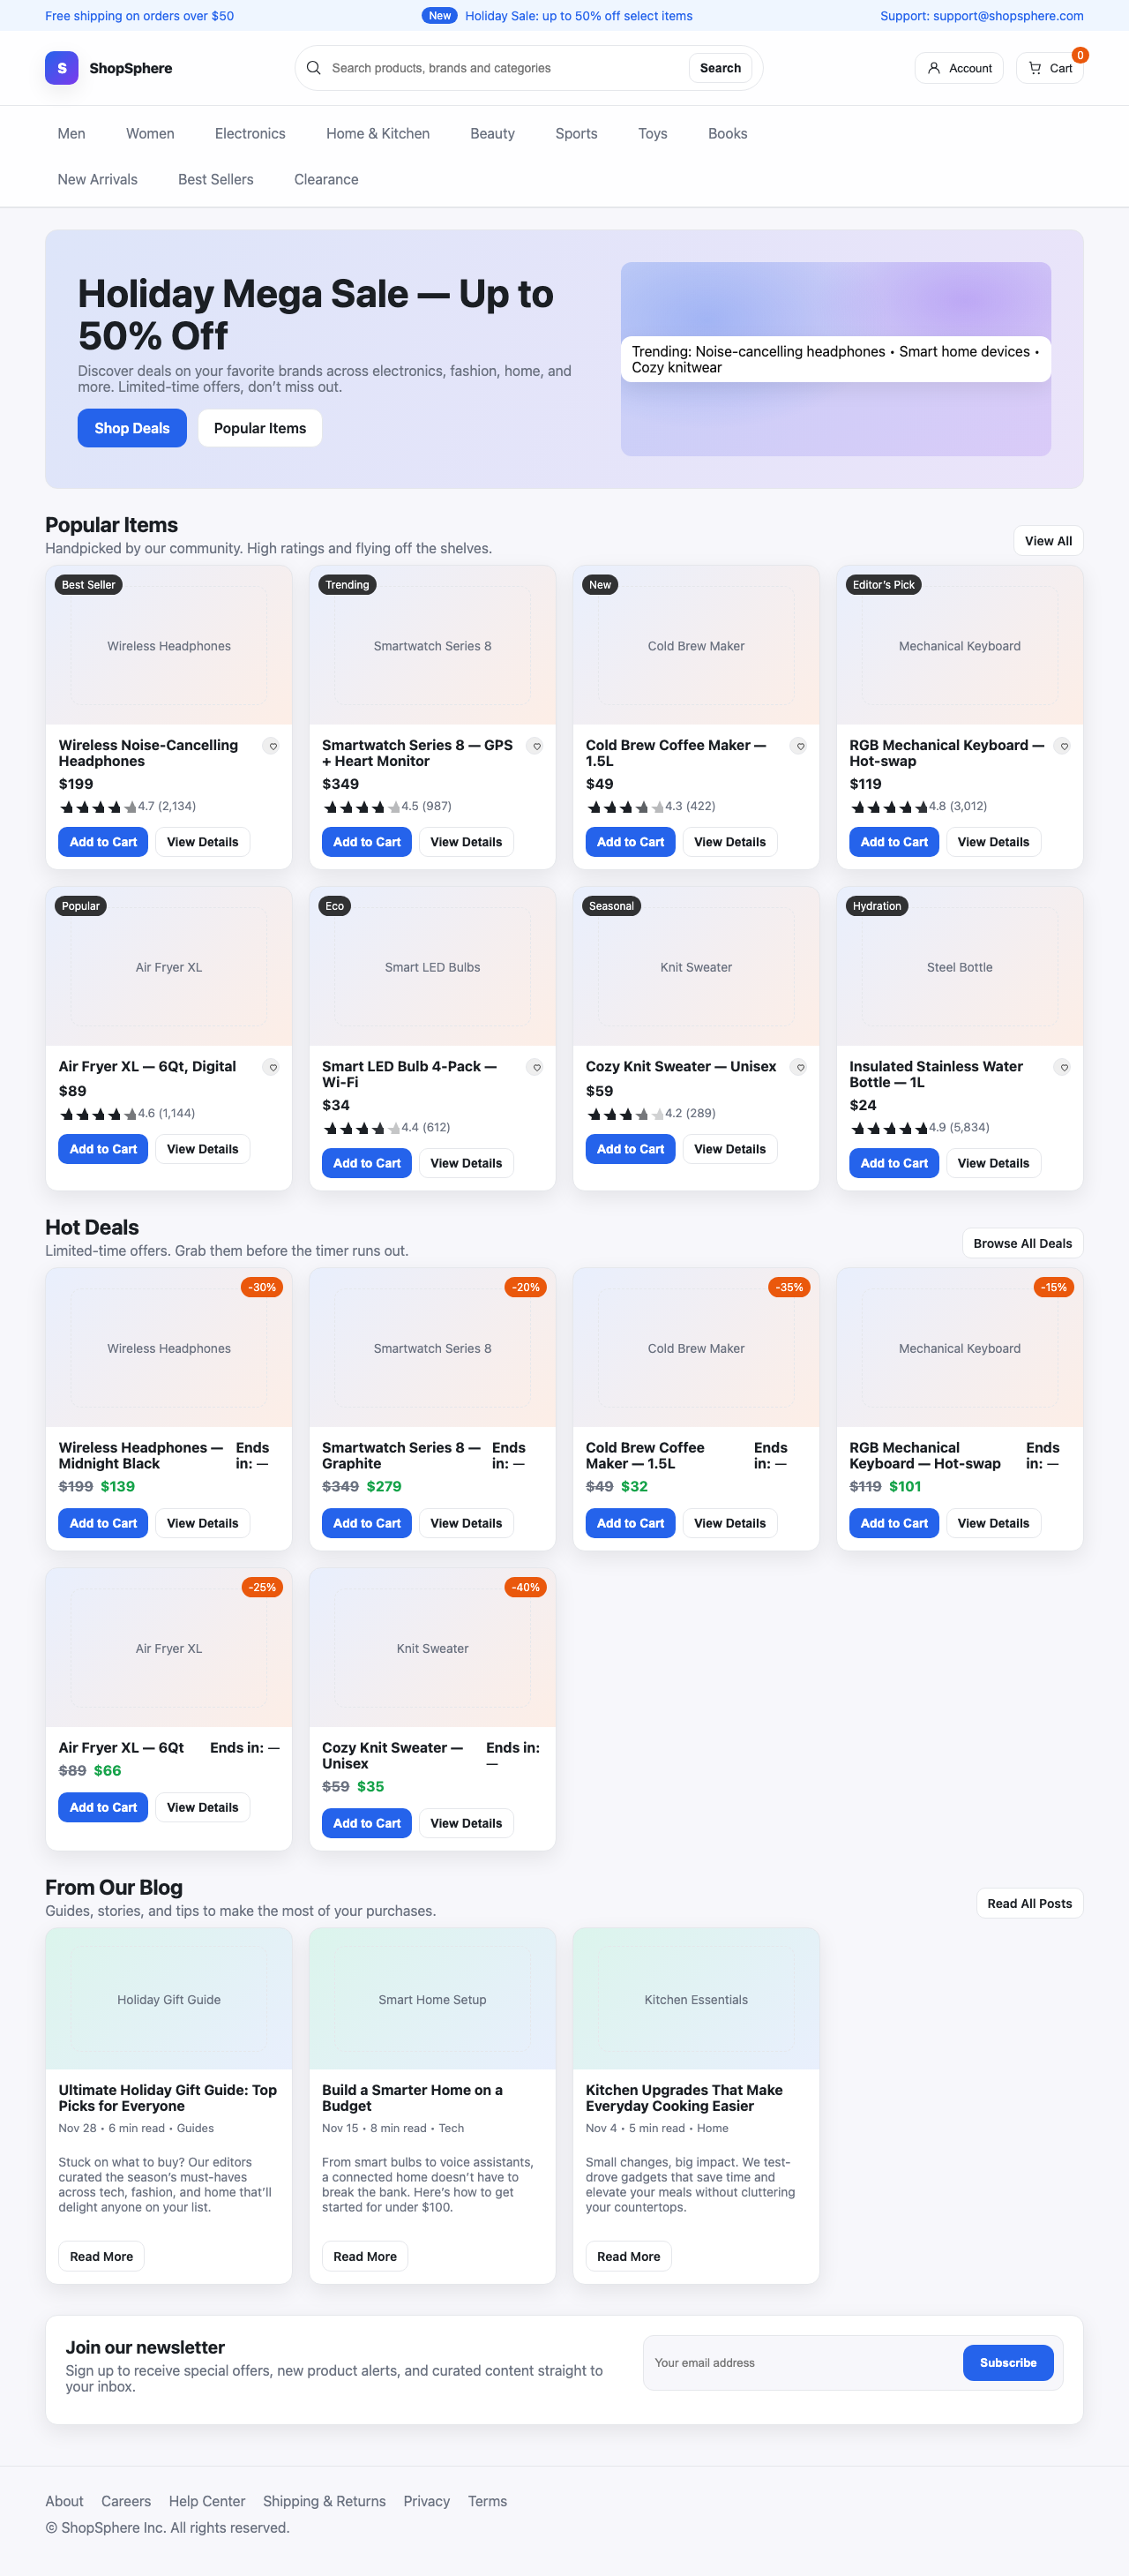Open the Home & Kitchen category
The width and height of the screenshot is (1129, 2576).
click(x=377, y=133)
